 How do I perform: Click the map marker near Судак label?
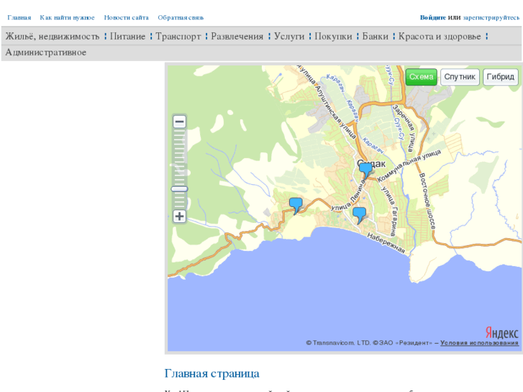pyautogui.click(x=365, y=171)
